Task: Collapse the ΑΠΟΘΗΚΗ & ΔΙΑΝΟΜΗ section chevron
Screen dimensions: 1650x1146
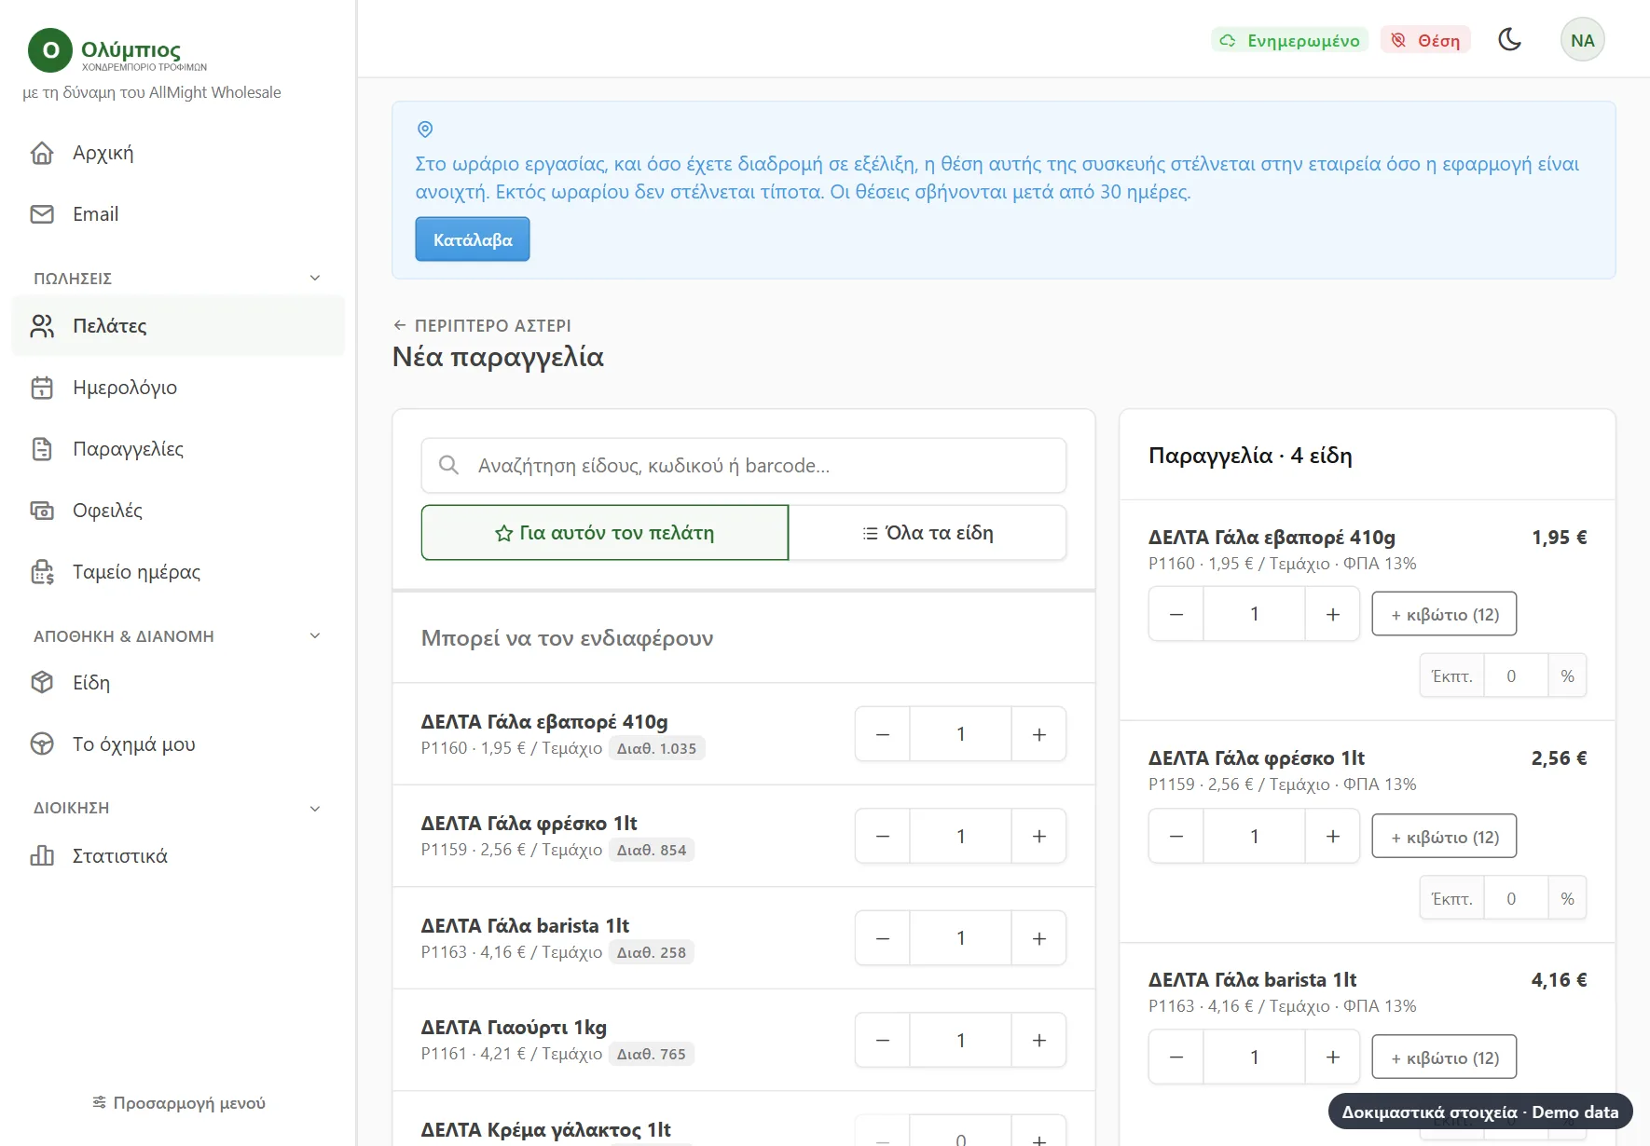Action: [x=315, y=635]
